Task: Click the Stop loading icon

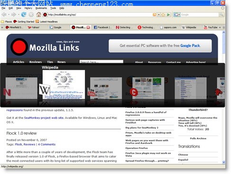Action: 31,15
